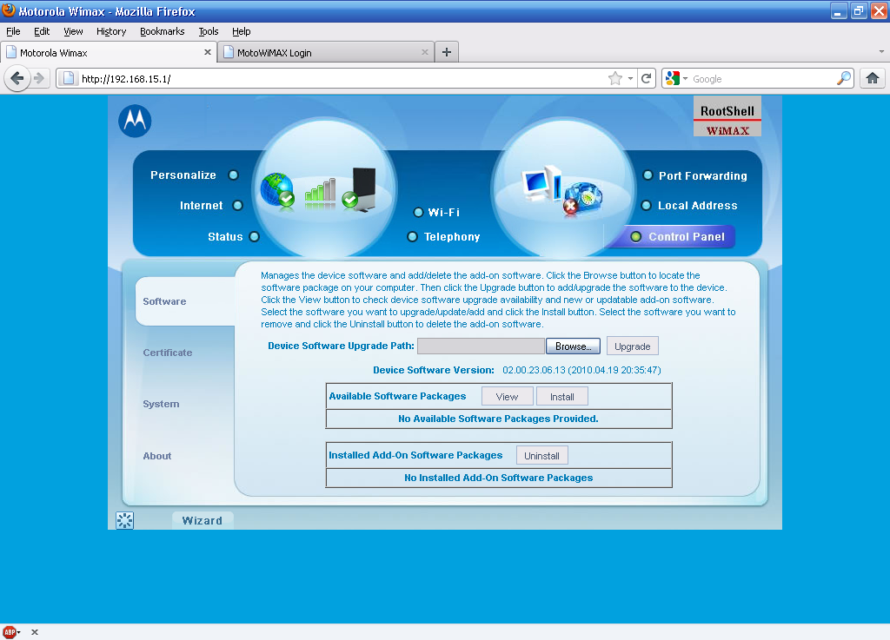Click the software version text 02.00.23.06.13
The image size is (890, 640).
tap(581, 370)
